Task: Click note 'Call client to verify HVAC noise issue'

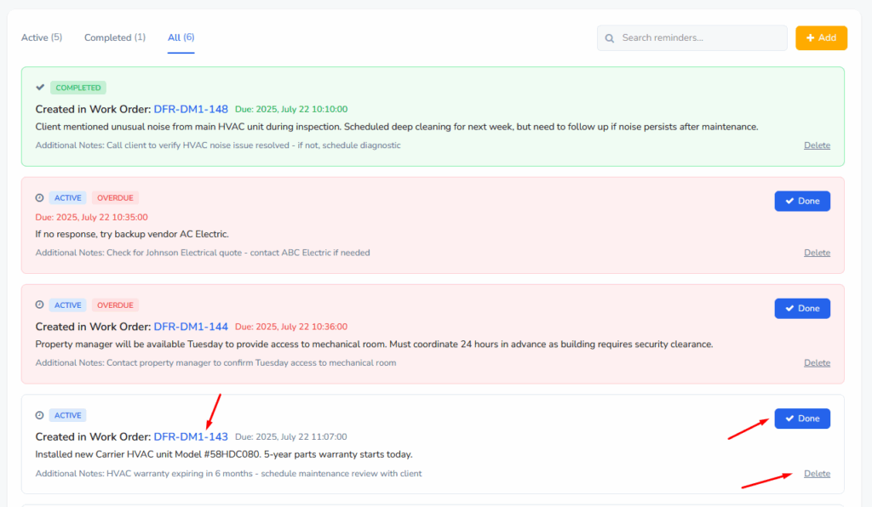Action: (x=218, y=145)
